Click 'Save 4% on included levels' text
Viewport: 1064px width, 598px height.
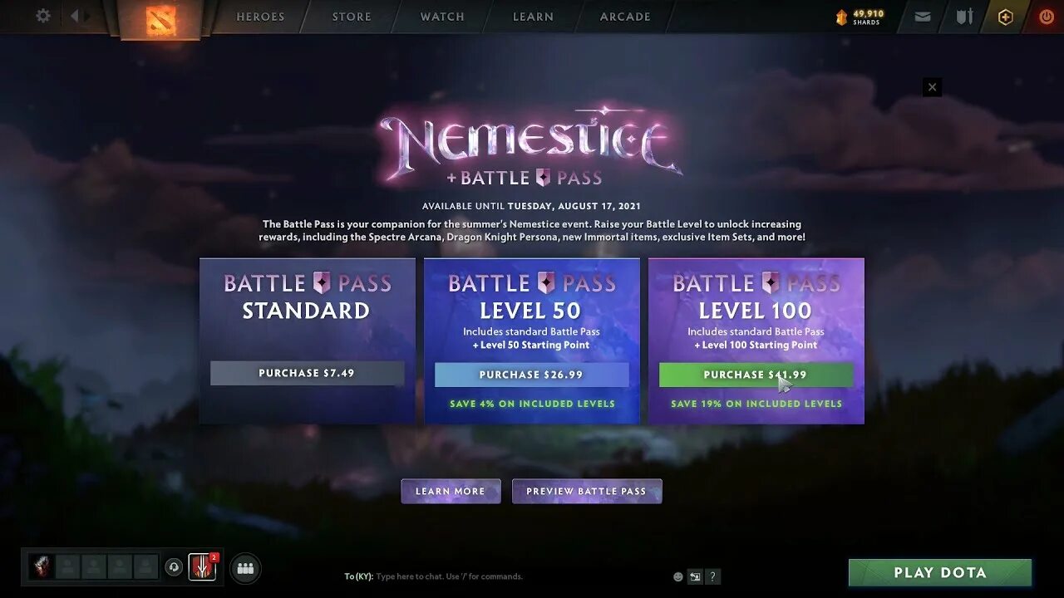pyautogui.click(x=532, y=404)
